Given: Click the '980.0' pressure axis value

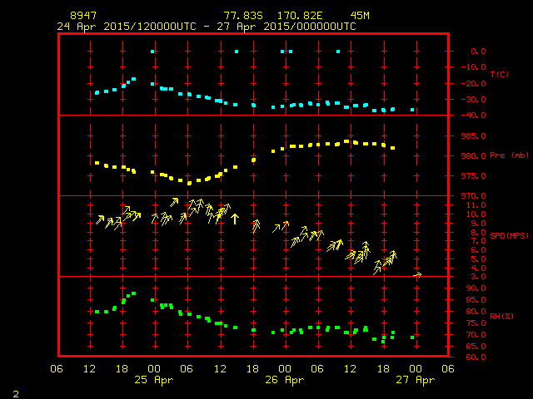Looking at the screenshot, I should 474,156.
